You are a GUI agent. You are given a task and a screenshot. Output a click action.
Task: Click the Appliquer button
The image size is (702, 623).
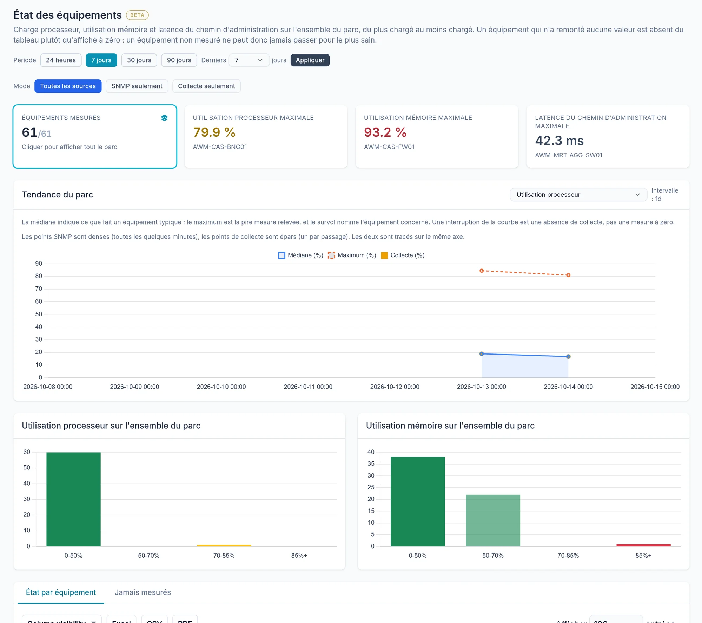(x=310, y=60)
